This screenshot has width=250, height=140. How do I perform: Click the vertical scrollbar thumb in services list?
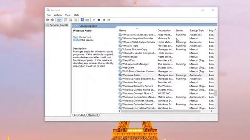(215, 93)
